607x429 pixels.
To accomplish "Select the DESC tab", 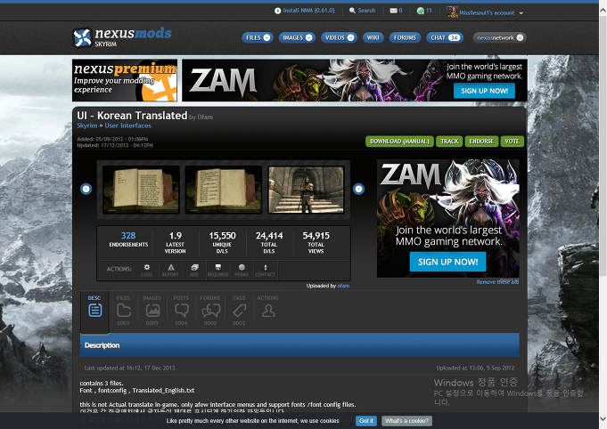I will 94,312.
